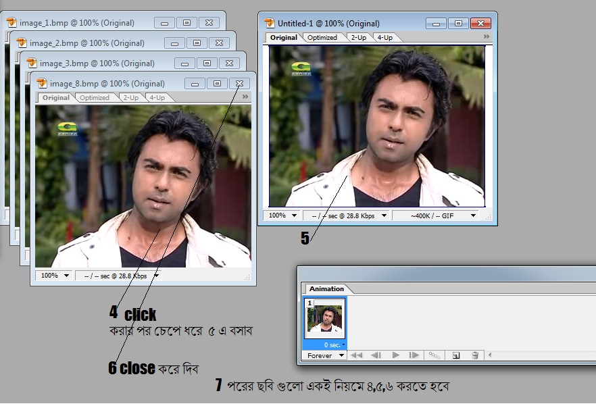Click the Untitled-1 document icon in title bar
Viewport: 596px width, 408px height.
coord(270,23)
